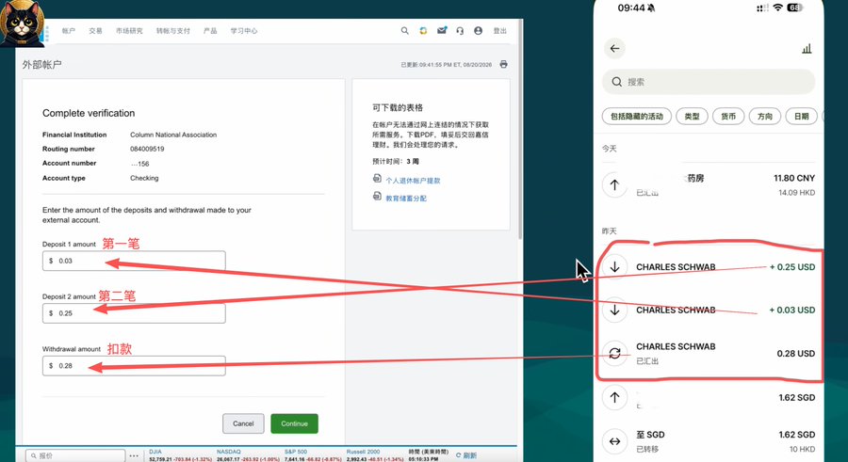
Task: Open the search magnifier in Schwab header
Action: click(x=404, y=31)
